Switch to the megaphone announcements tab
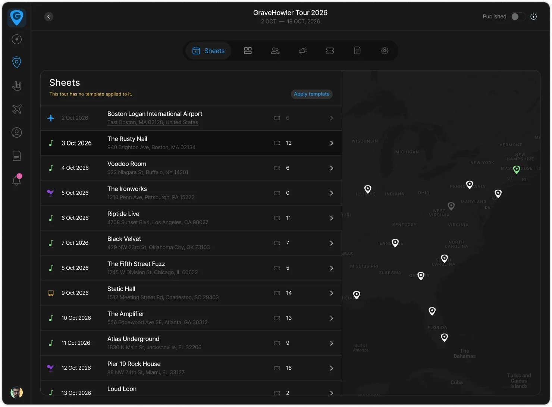The width and height of the screenshot is (552, 407). point(303,51)
